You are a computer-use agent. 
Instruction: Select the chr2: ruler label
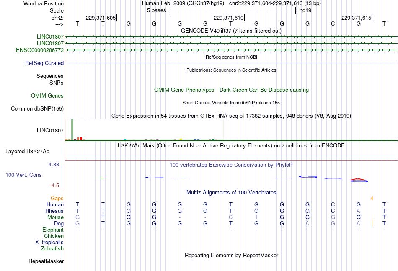point(57,18)
